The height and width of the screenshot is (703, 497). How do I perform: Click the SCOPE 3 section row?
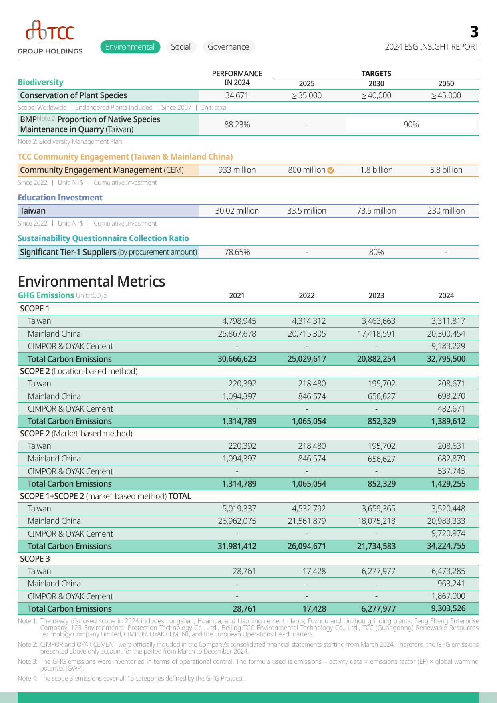pyautogui.click(x=248, y=559)
